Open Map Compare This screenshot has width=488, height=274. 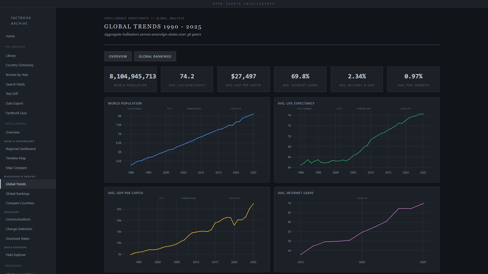pyautogui.click(x=16, y=168)
